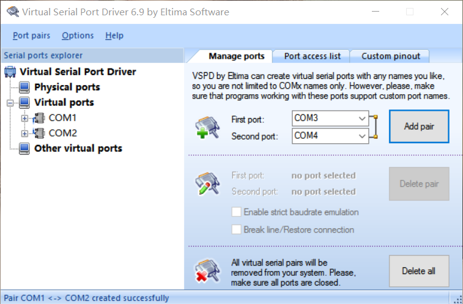Switch to the Custom pinout tab
This screenshot has width=463, height=304.
pyautogui.click(x=391, y=56)
